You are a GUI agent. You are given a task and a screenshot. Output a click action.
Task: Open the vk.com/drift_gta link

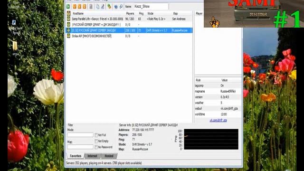tap(218, 120)
